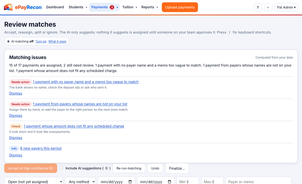Click the Payments badge showing 2
This screenshot has height=184, width=302.
pos(112,7)
